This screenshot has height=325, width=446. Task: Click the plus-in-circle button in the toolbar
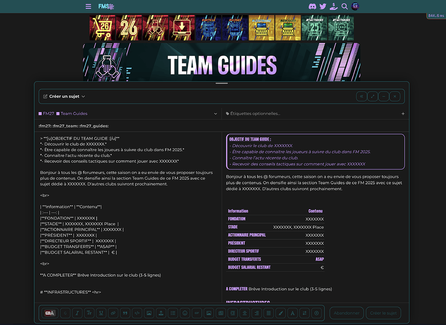point(316,313)
